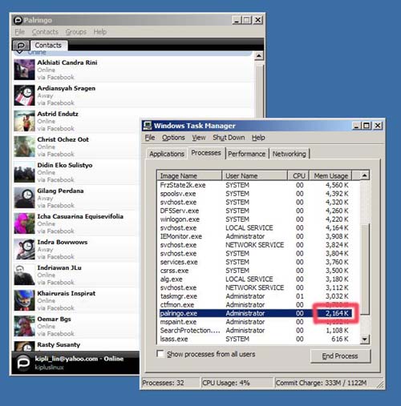
Task: Close the Palringo window
Action: (258, 20)
